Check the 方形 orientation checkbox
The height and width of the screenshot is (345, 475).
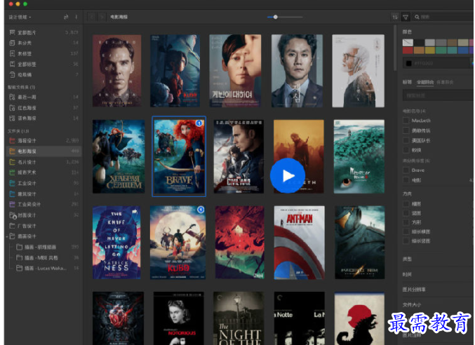point(406,222)
